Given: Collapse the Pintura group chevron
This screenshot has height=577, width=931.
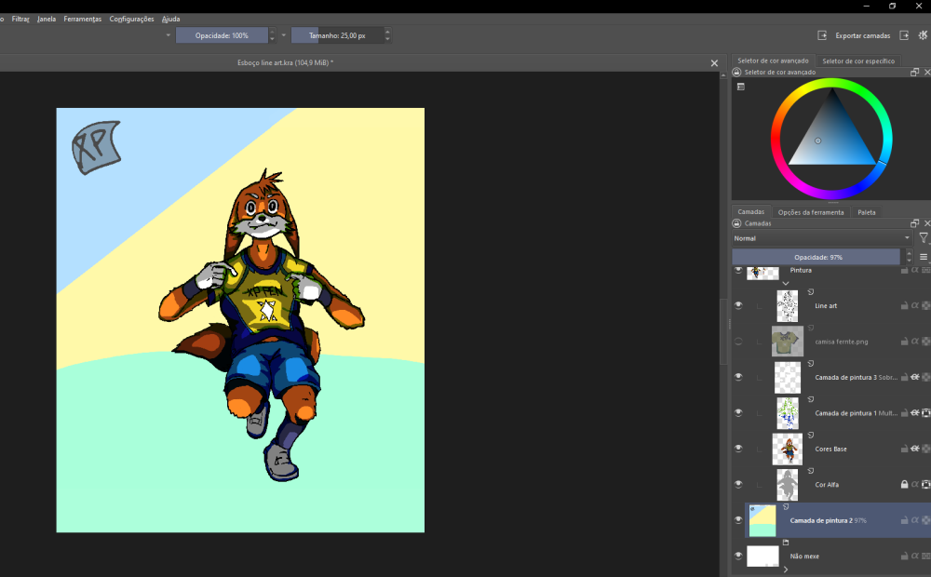Looking at the screenshot, I should (786, 283).
